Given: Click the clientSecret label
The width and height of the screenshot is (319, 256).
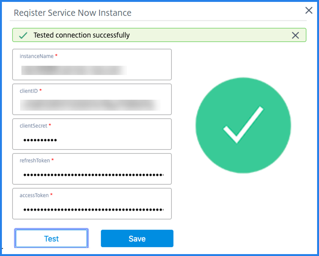Looking at the screenshot, I should 33,126.
